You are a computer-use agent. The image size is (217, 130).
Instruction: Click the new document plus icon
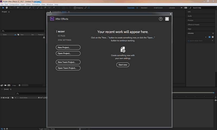pyautogui.click(x=123, y=49)
